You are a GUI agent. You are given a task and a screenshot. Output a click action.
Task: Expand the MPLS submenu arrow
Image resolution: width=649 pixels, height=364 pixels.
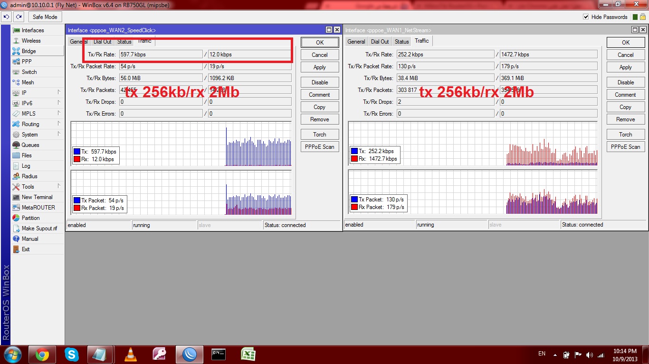pos(59,113)
